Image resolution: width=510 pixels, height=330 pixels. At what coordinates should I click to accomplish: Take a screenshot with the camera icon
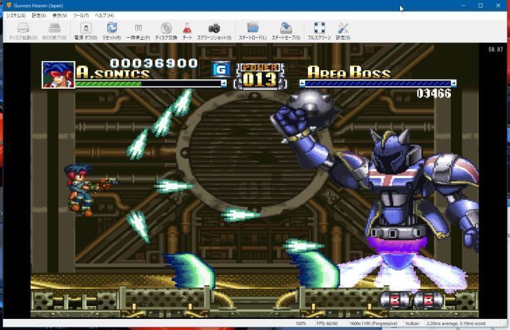(x=214, y=32)
